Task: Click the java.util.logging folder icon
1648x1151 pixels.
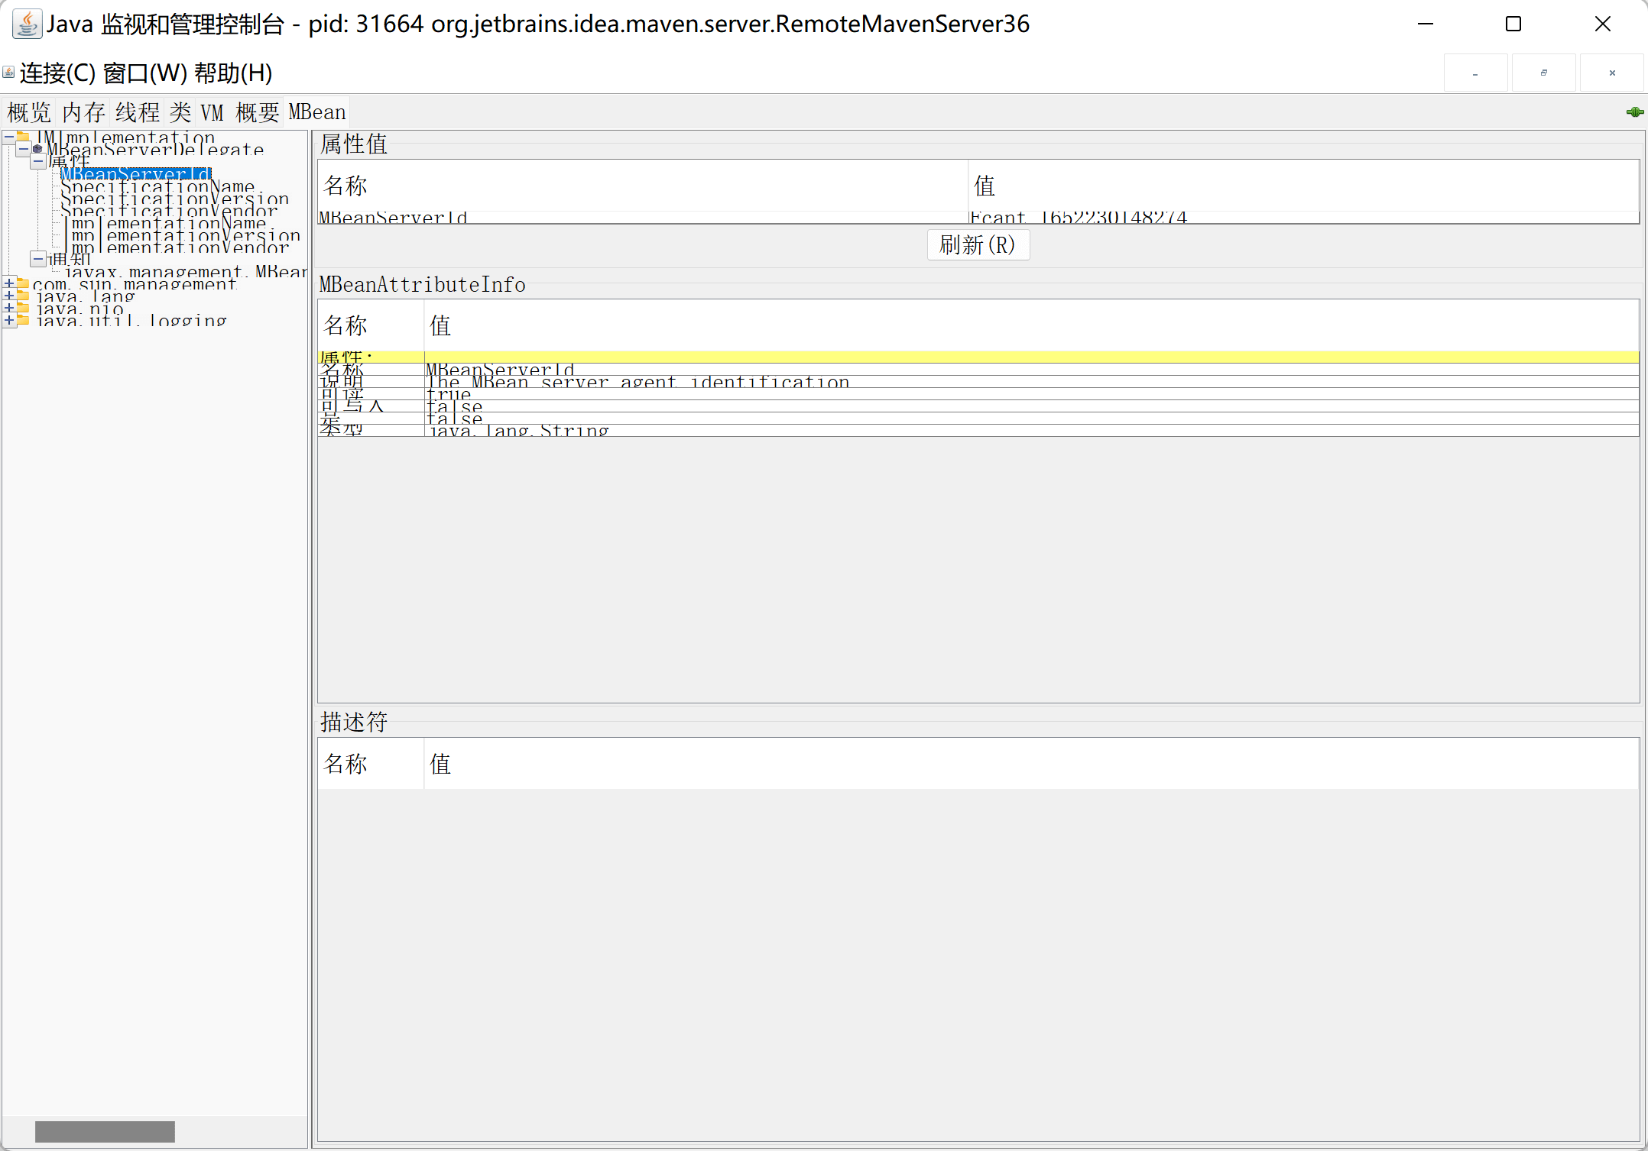Action: 23,320
